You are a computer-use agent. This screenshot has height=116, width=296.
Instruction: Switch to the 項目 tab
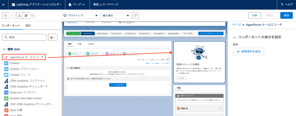click(x=28, y=25)
